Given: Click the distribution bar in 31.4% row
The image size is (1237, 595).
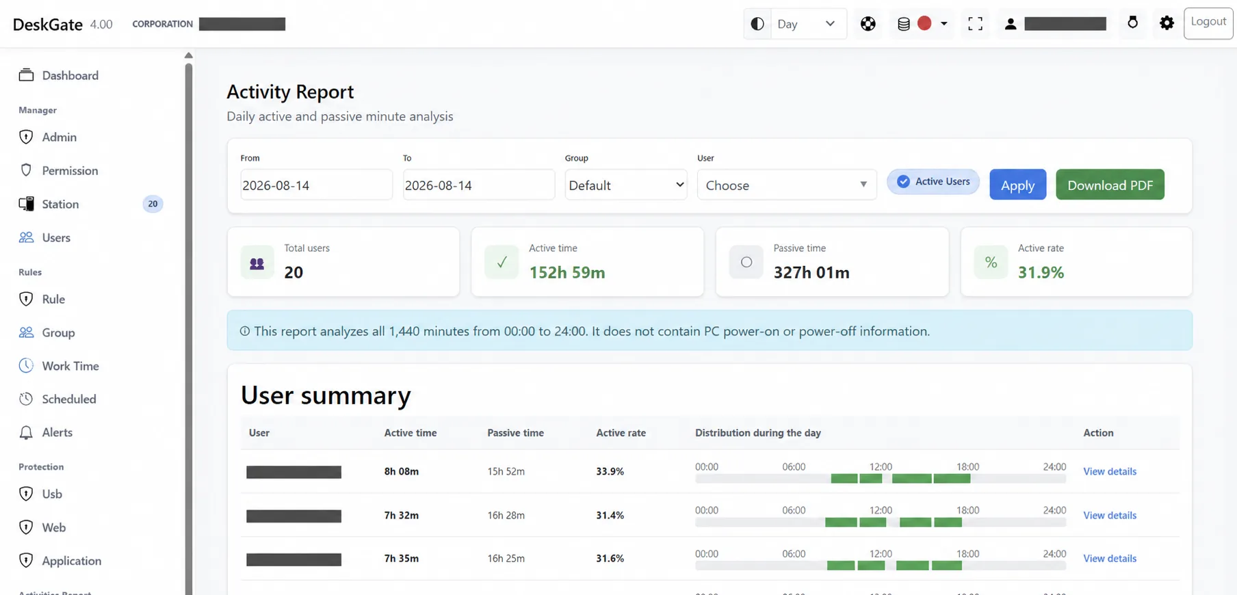Looking at the screenshot, I should (881, 523).
